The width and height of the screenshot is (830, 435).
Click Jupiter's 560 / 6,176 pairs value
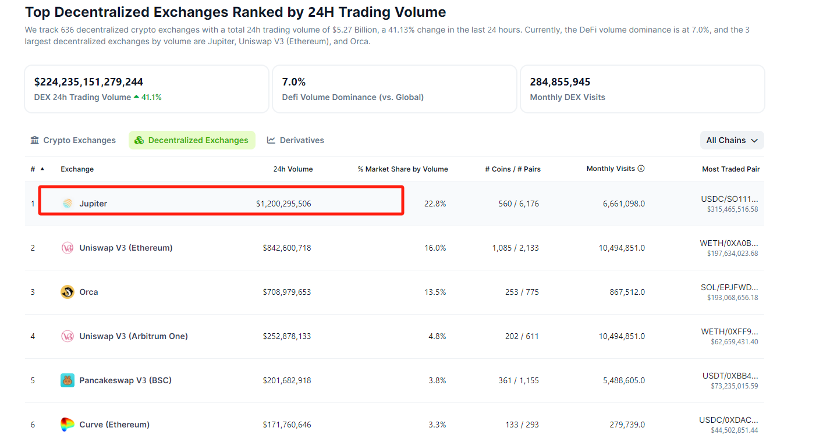519,204
